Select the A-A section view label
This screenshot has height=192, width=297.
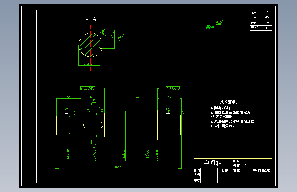[90, 19]
